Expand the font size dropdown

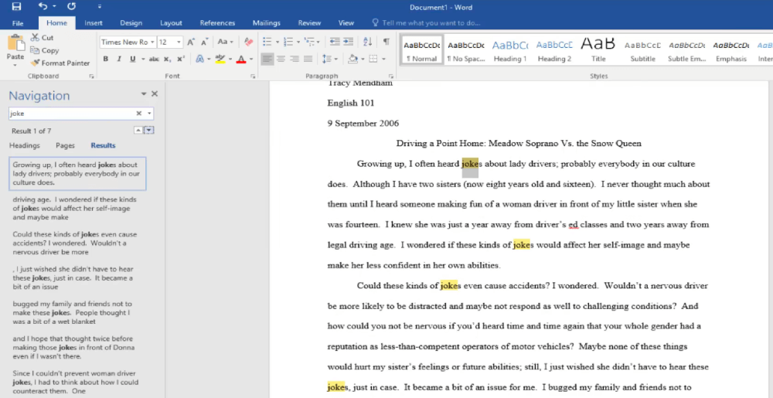pyautogui.click(x=179, y=42)
